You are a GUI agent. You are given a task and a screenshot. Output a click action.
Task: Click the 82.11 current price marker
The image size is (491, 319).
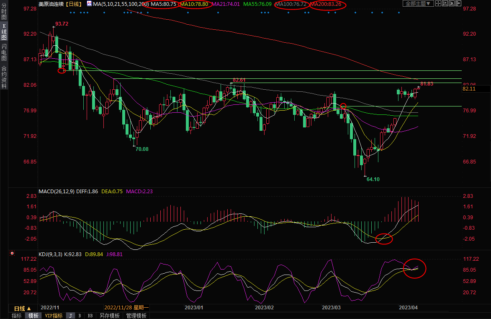pos(470,89)
